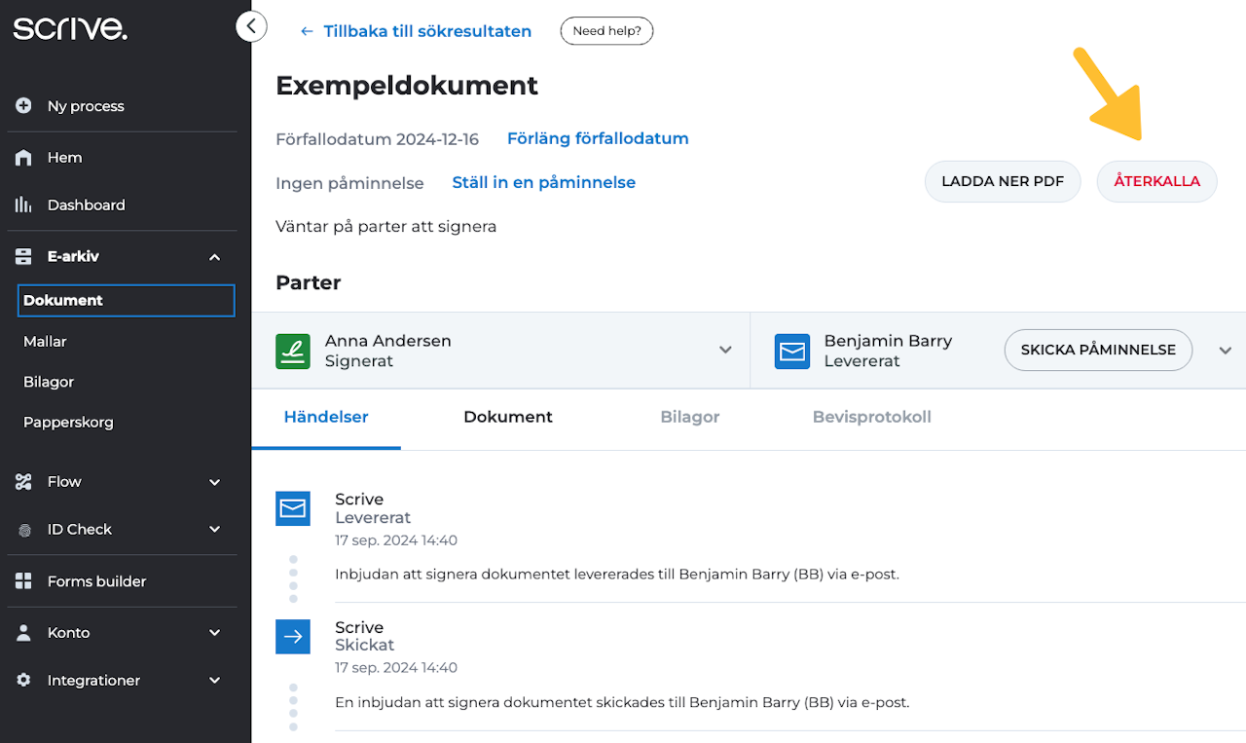Viewport: 1246px width, 743px height.
Task: Collapse the E-arkiv menu section
Action: 215,257
